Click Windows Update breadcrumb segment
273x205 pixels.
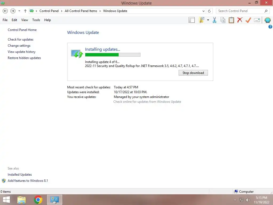(x=115, y=11)
